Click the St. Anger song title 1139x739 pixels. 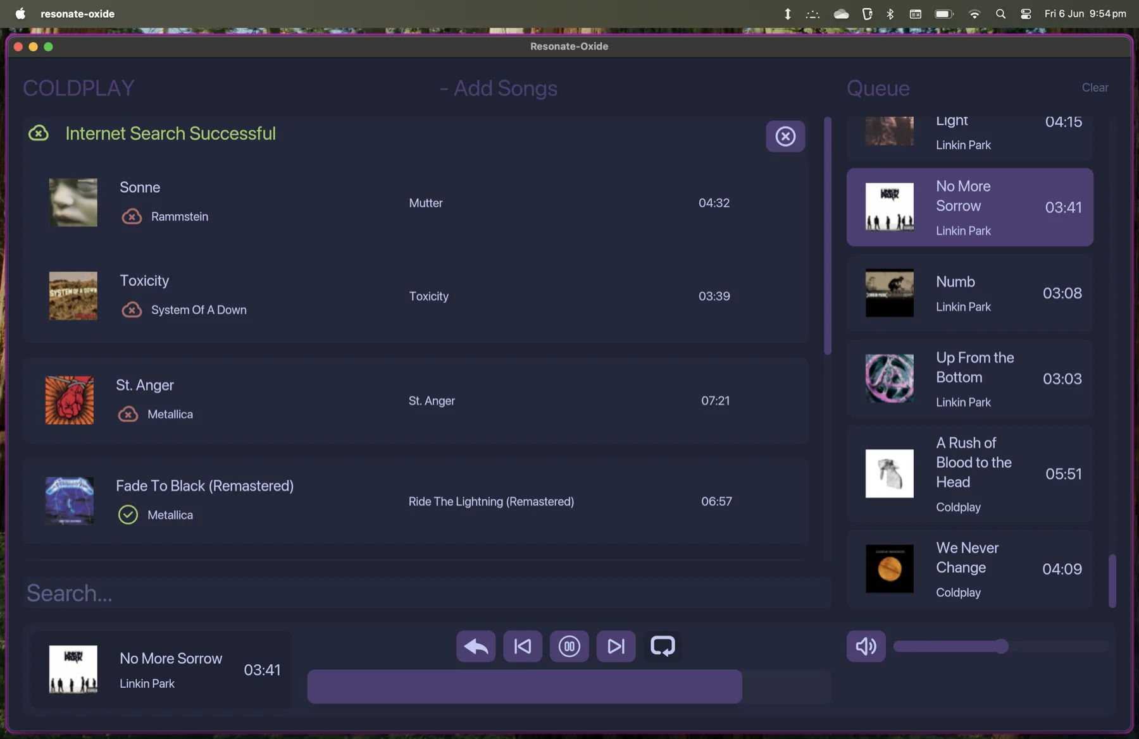145,386
